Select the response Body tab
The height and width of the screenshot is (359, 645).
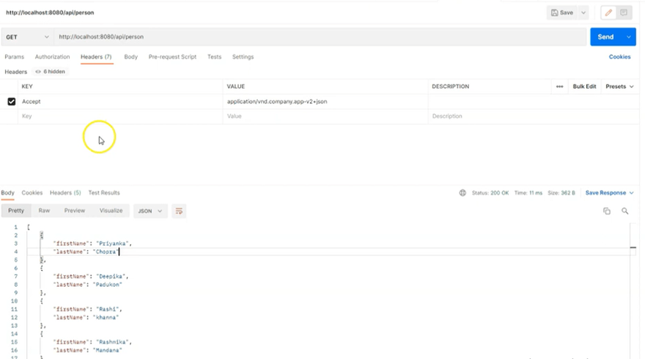pyautogui.click(x=8, y=193)
